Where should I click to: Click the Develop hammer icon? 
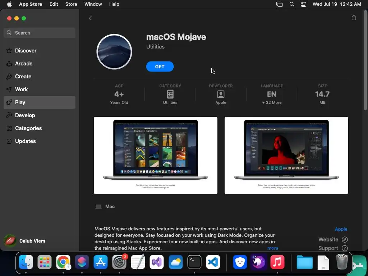coord(9,115)
